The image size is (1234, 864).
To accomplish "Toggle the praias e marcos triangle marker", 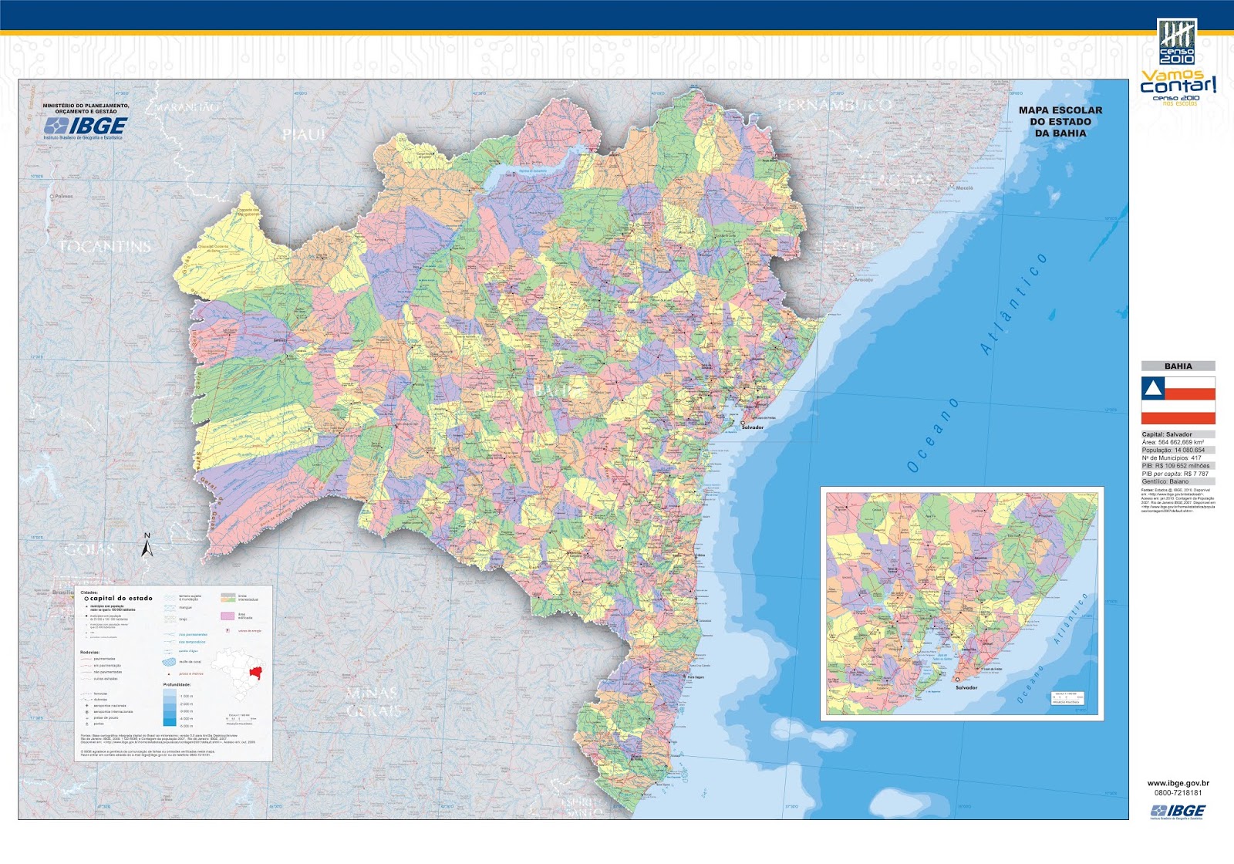I will point(168,673).
